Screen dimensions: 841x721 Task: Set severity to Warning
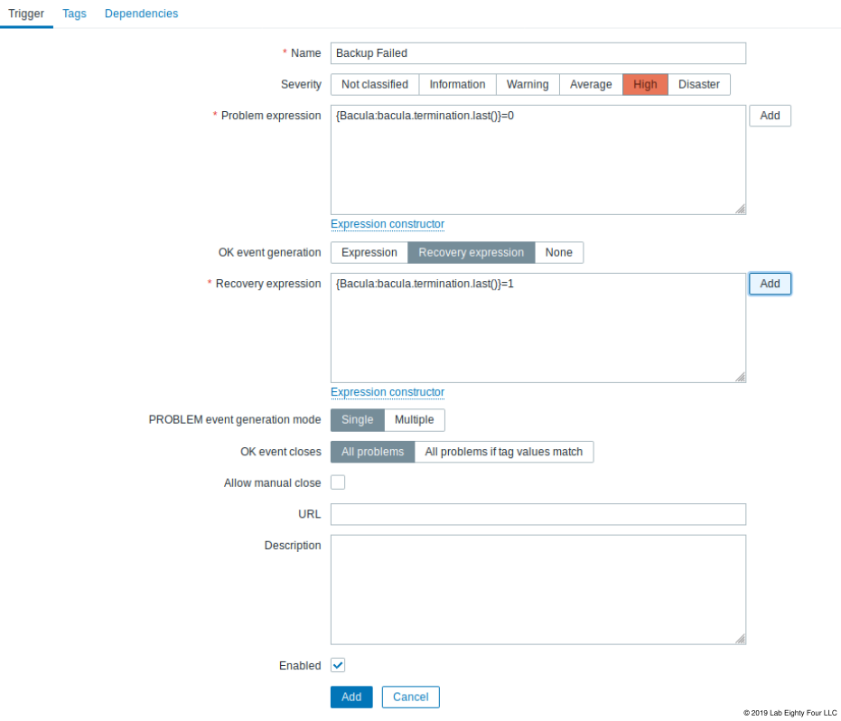(x=528, y=84)
